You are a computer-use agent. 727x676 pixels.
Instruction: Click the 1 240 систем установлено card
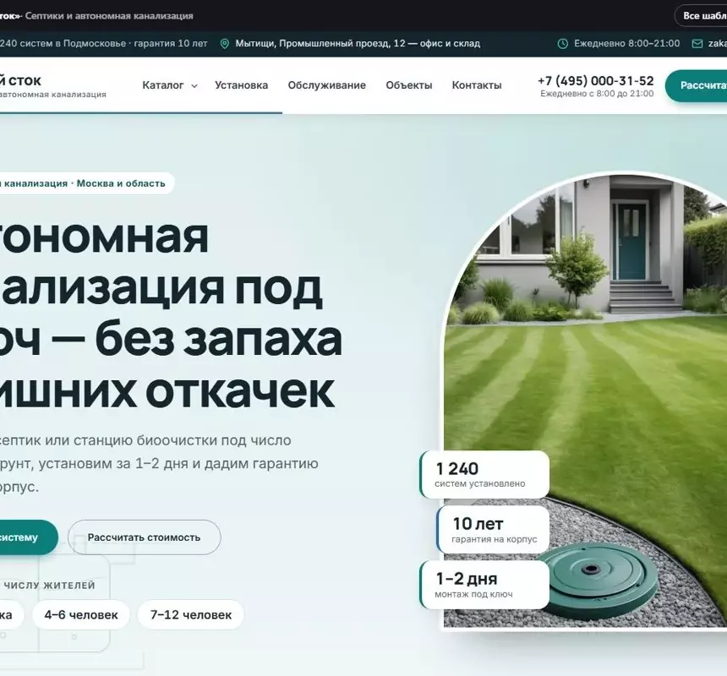point(484,474)
